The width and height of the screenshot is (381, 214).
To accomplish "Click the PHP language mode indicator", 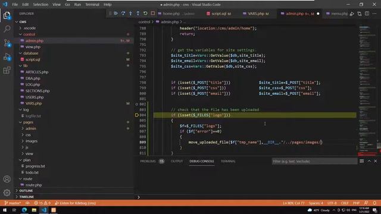I will click(x=356, y=203).
